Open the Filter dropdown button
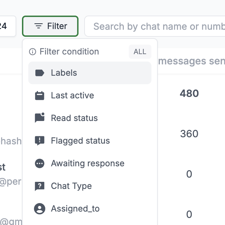The height and width of the screenshot is (225, 225). pyautogui.click(x=50, y=26)
